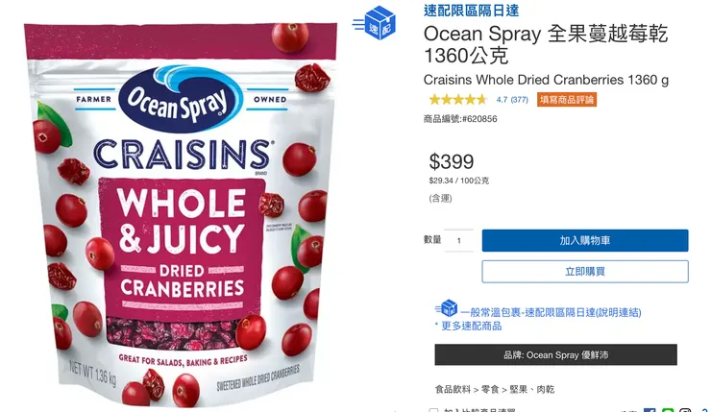This screenshot has height=412, width=711.
Task: Click the blue 速配 delivery box icon
Action: [375, 23]
